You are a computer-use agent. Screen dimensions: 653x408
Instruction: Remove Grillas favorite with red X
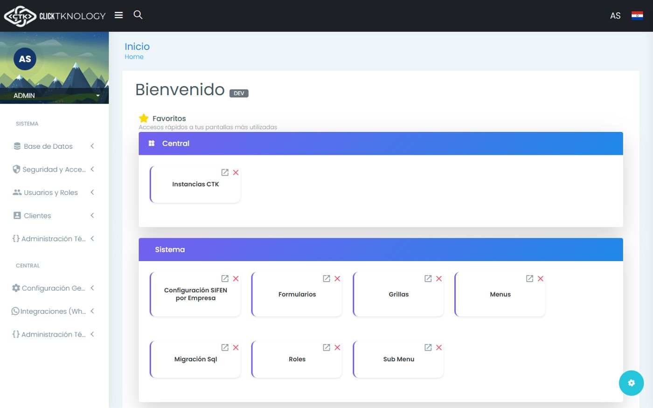(x=439, y=278)
